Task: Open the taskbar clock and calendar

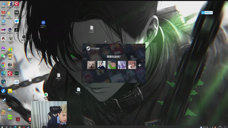Action: coord(220,127)
